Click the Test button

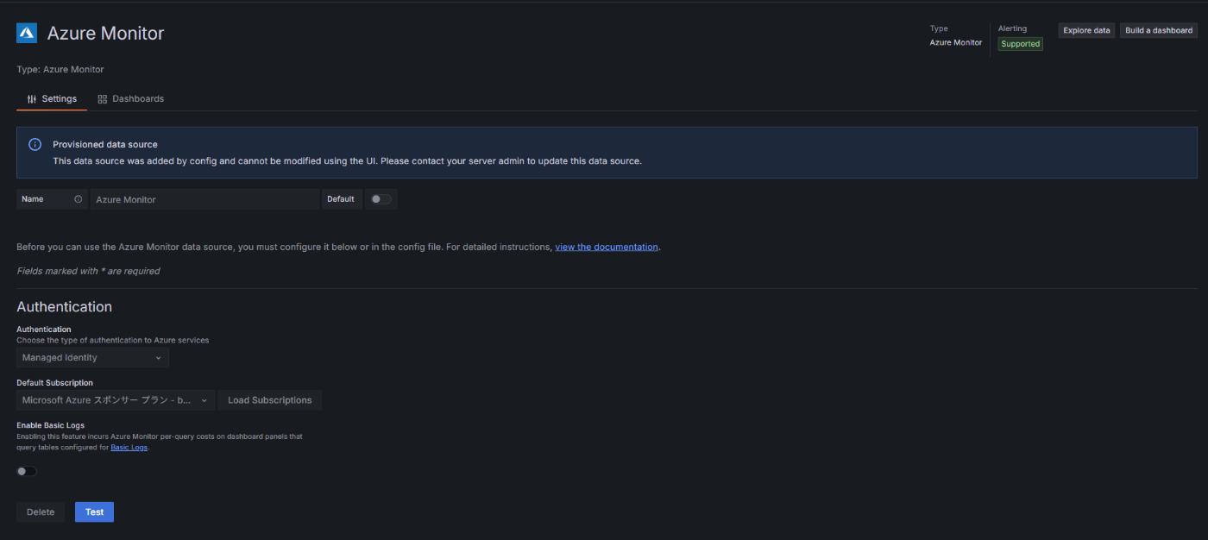[x=94, y=512]
